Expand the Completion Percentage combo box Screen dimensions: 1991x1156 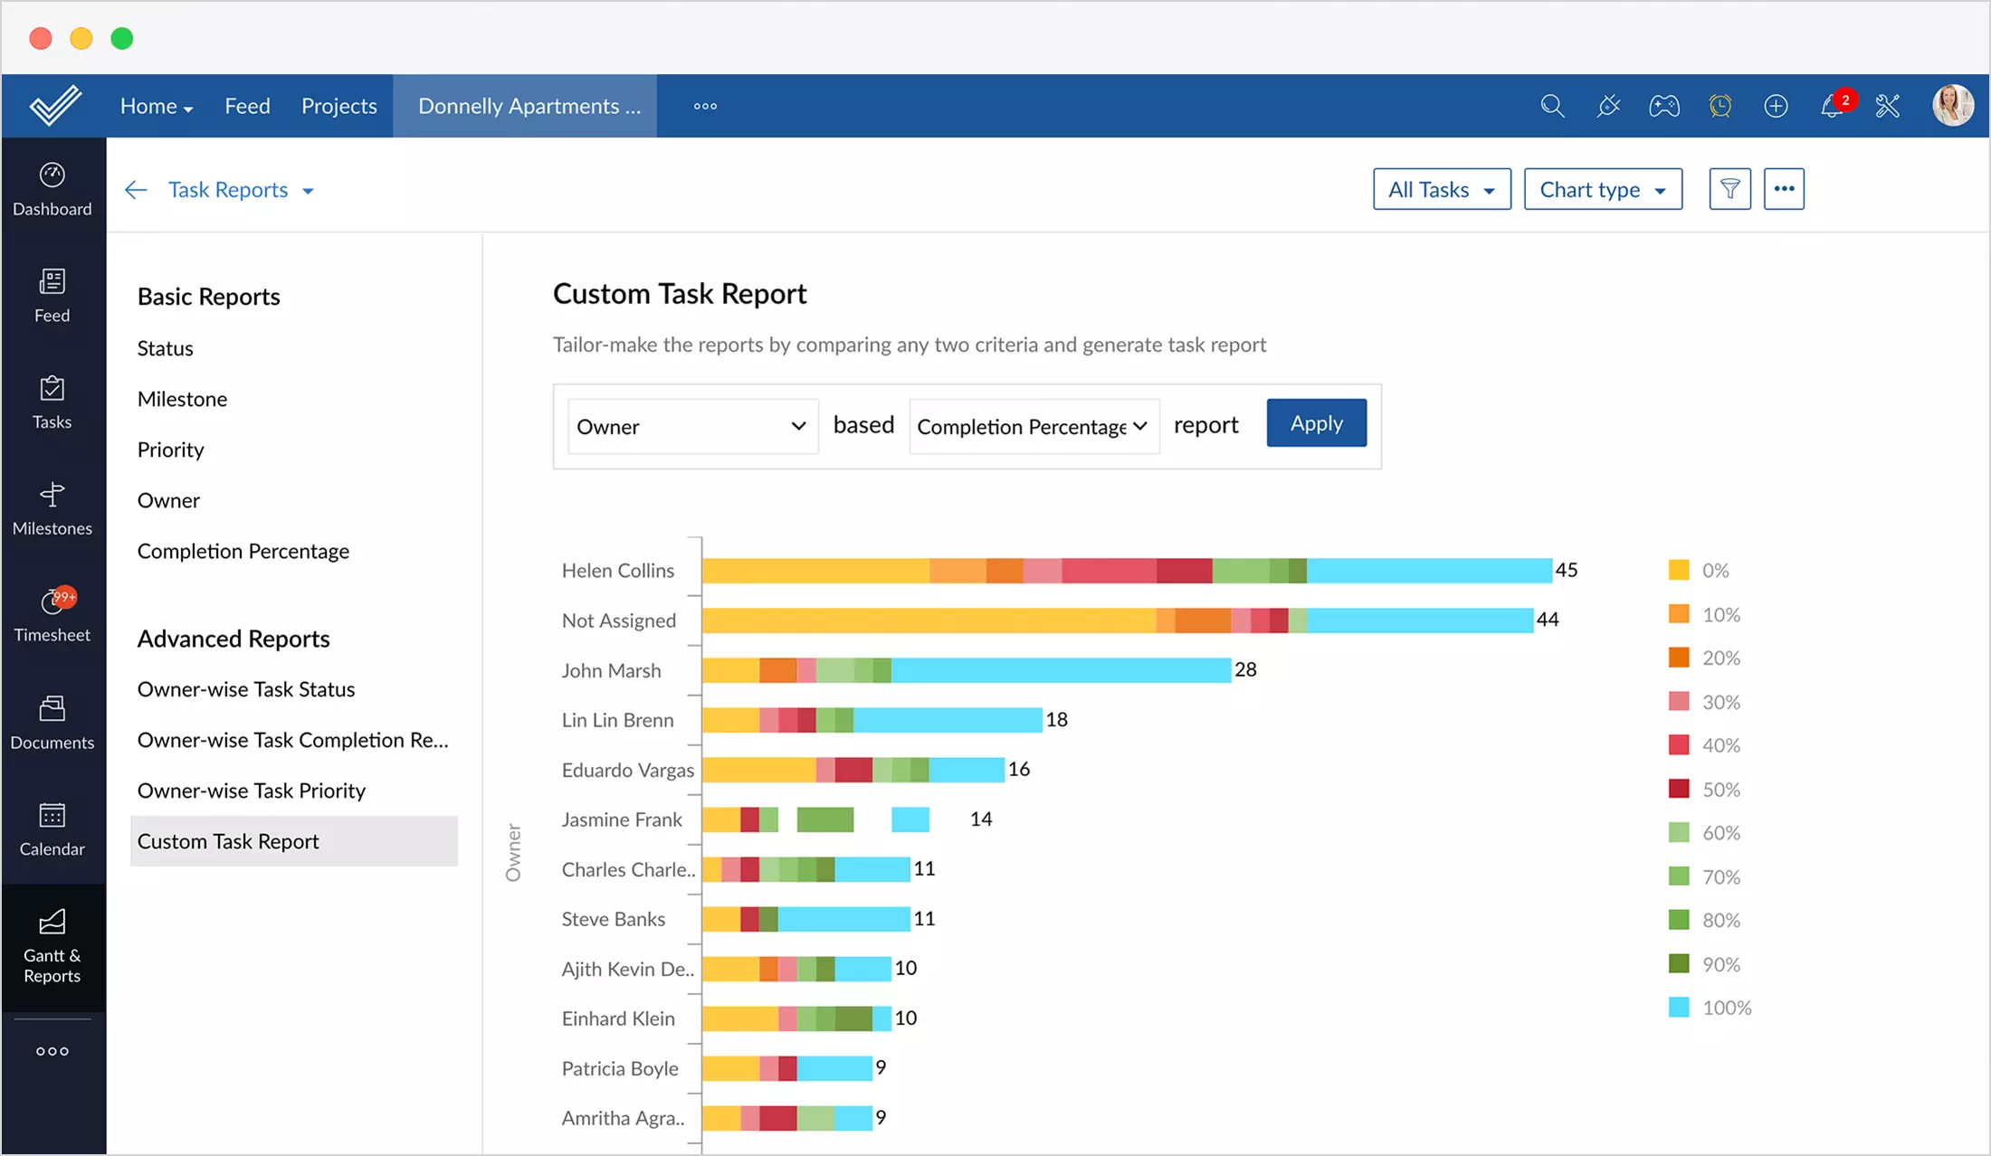pyautogui.click(x=1033, y=426)
